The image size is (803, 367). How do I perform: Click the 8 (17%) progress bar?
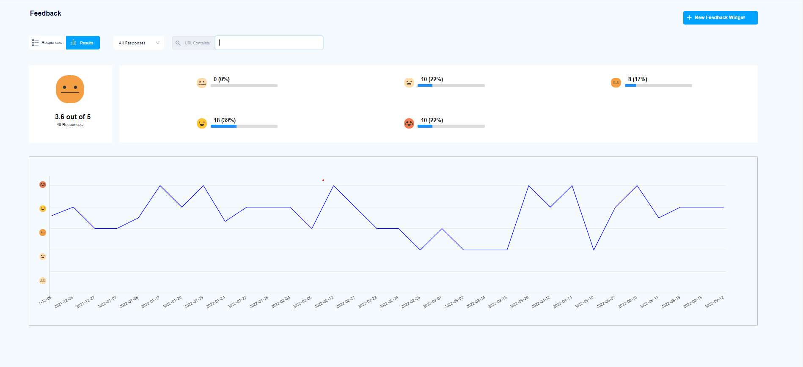(x=658, y=86)
